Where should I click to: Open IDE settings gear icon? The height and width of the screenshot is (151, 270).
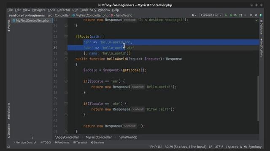[x=256, y=15]
